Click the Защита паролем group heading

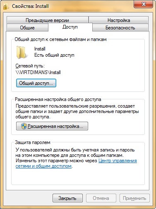(x=33, y=142)
